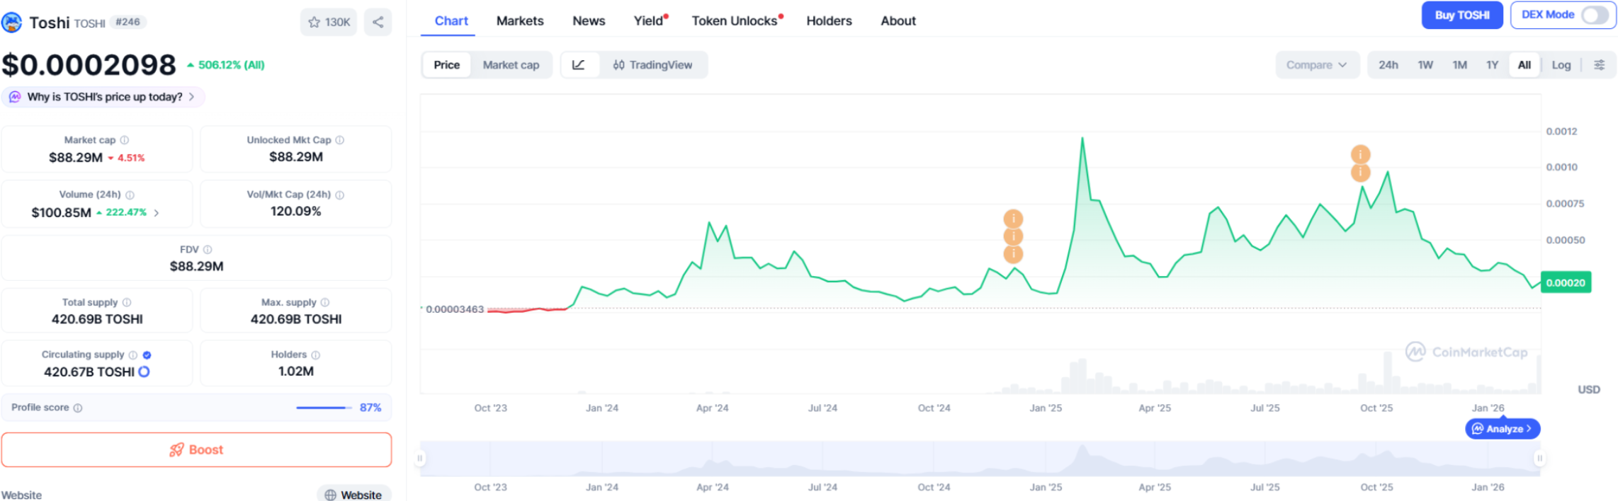
Task: Expand the Volume (24h) chevron arrow
Action: point(157,212)
